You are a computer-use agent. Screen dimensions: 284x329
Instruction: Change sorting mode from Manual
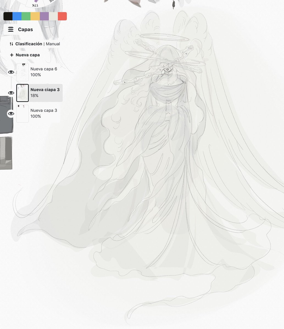(x=53, y=44)
